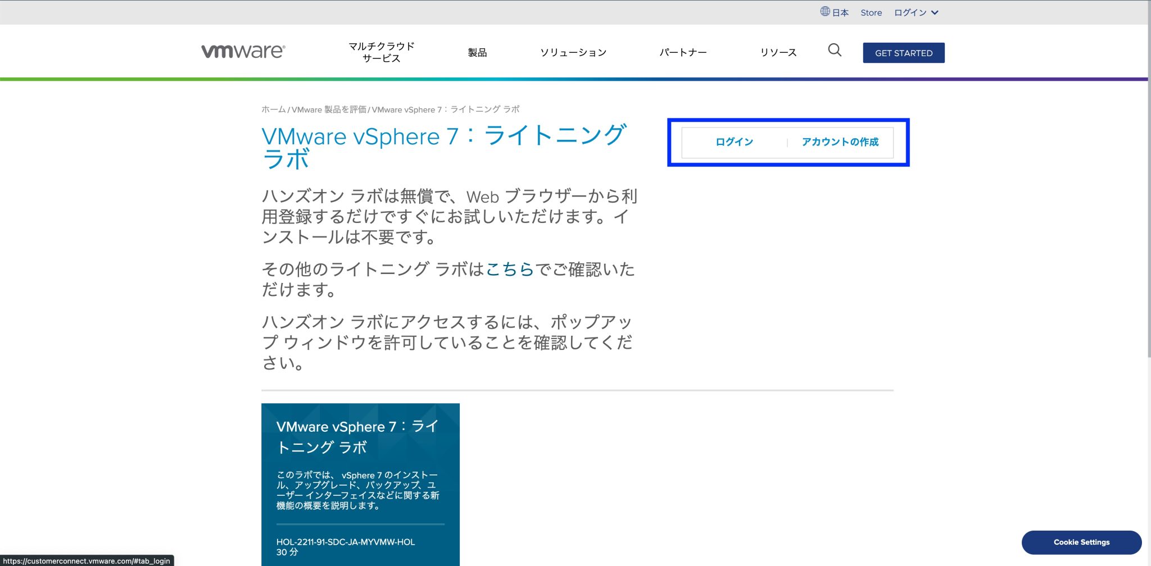Click the GET STARTED button
Screen dimensions: 1151x566
tap(903, 52)
